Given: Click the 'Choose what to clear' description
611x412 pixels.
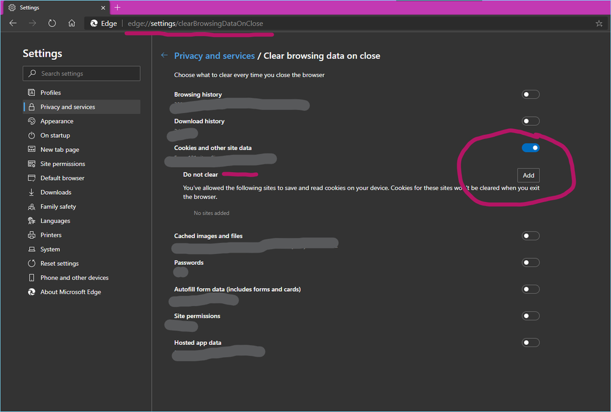Looking at the screenshot, I should coord(250,74).
